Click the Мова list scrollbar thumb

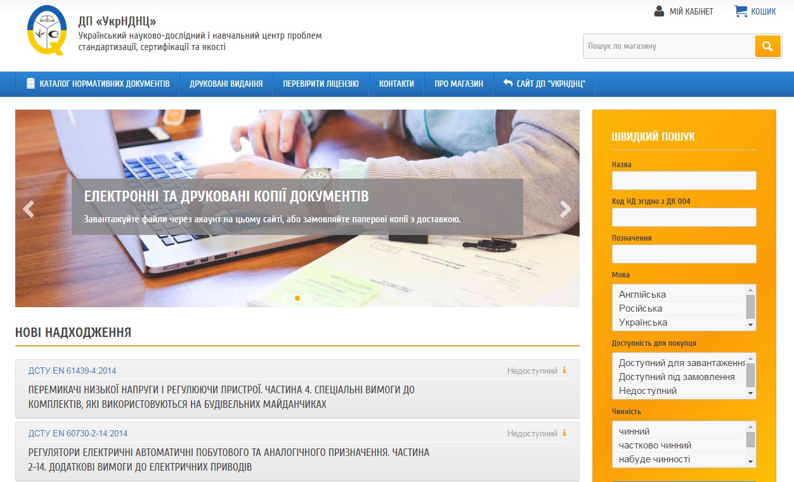tap(751, 307)
